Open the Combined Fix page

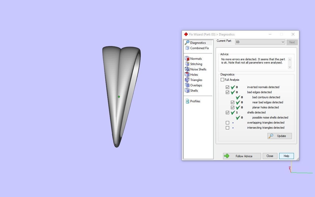pos(199,48)
